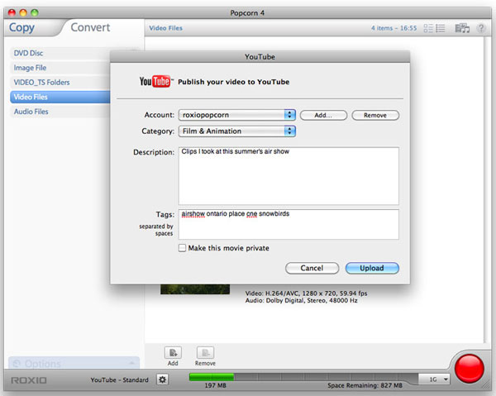The width and height of the screenshot is (496, 396).
Task: Click the vertical scrollbar of the file list
Action: point(487,190)
